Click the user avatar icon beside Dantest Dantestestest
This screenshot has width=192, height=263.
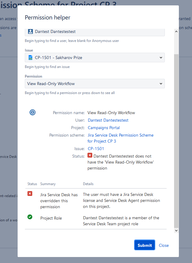(x=30, y=31)
